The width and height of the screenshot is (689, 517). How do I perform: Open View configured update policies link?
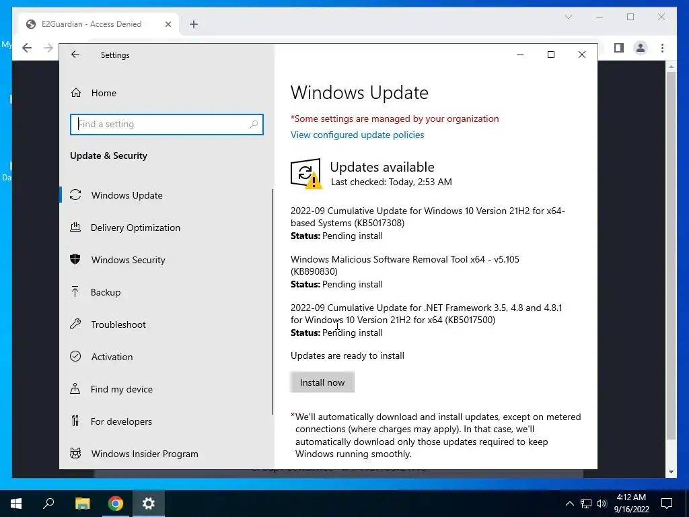pyautogui.click(x=357, y=135)
